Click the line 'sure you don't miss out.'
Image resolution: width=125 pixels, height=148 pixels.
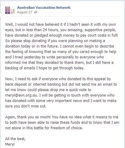(x=26, y=106)
